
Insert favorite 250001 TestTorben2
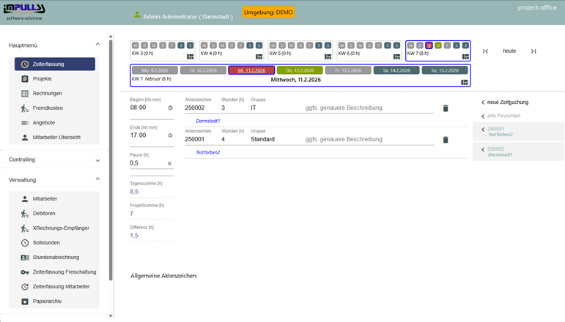pyautogui.click(x=517, y=131)
